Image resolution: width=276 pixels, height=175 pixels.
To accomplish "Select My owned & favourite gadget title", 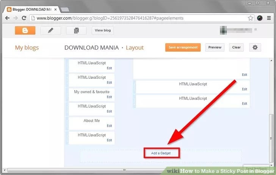I will [92, 92].
